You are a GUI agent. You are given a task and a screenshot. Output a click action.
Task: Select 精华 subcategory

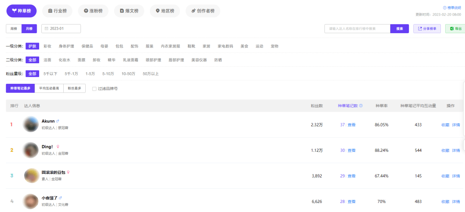112,60
